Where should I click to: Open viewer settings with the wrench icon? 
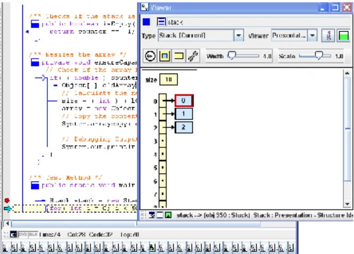click(x=193, y=56)
